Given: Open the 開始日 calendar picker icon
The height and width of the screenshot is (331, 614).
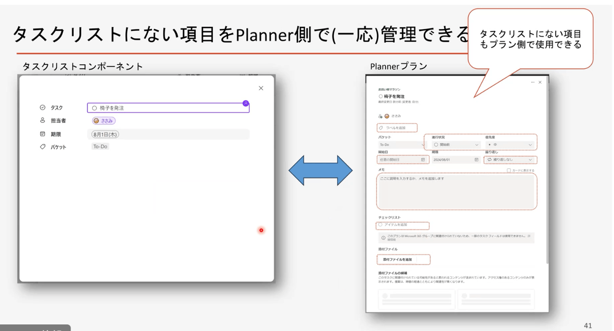Looking at the screenshot, I should coord(423,160).
